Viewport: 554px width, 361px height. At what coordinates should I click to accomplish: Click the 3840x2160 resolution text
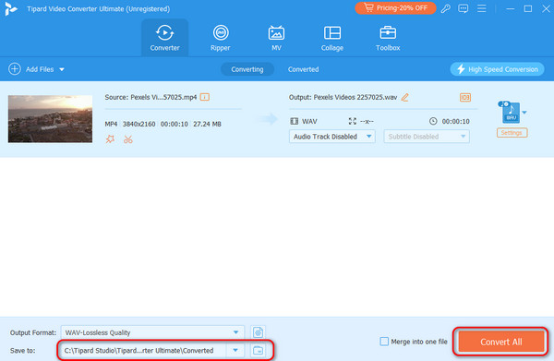point(138,124)
